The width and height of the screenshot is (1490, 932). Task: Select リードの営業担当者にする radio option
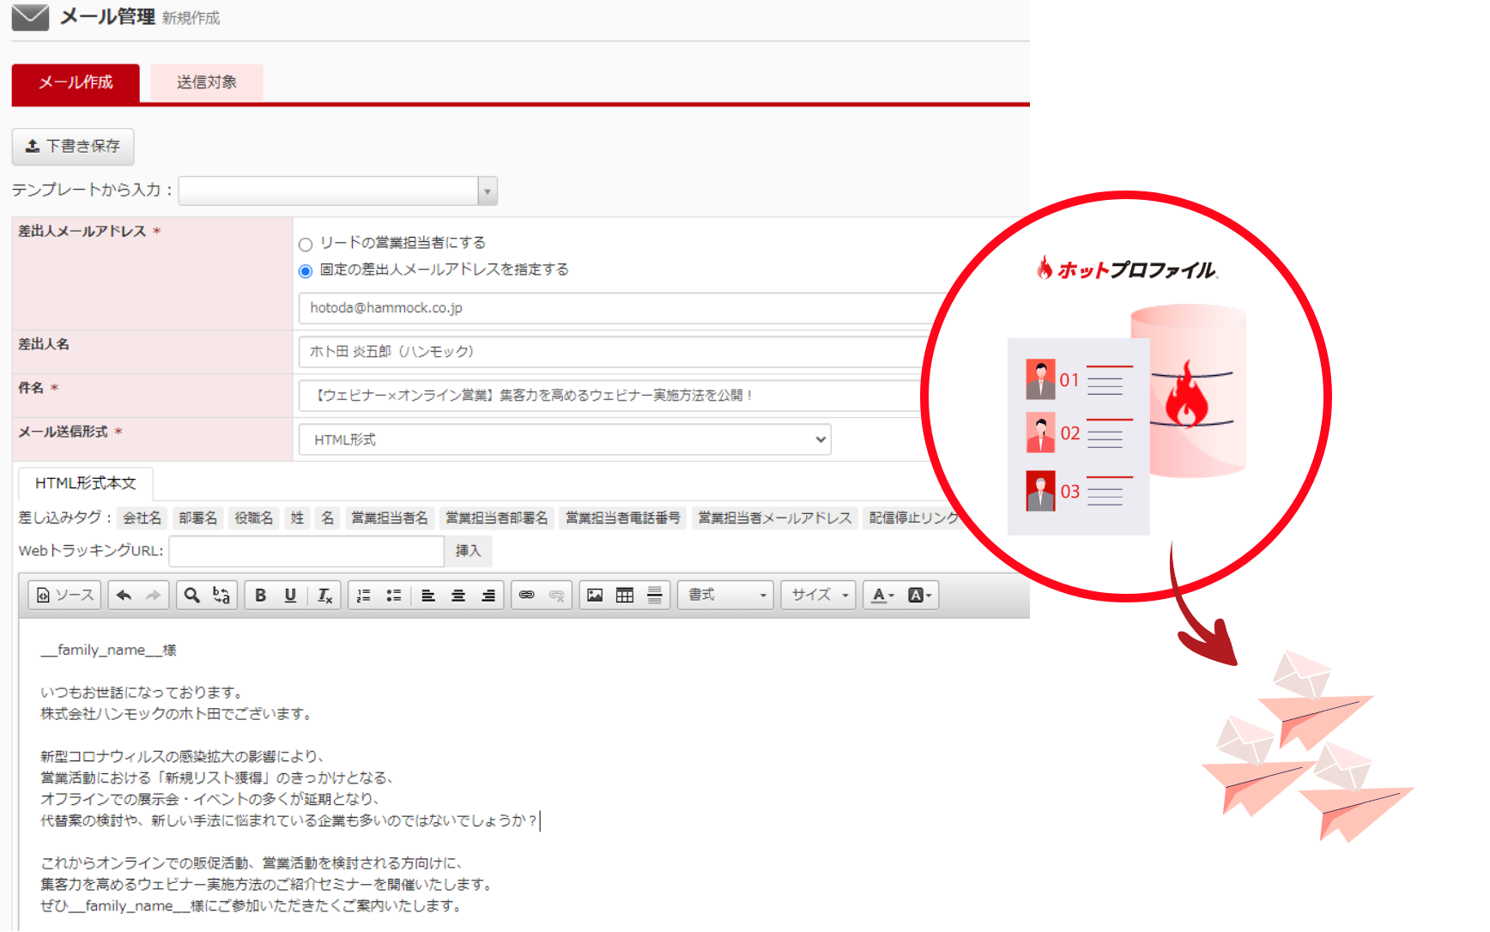[306, 244]
